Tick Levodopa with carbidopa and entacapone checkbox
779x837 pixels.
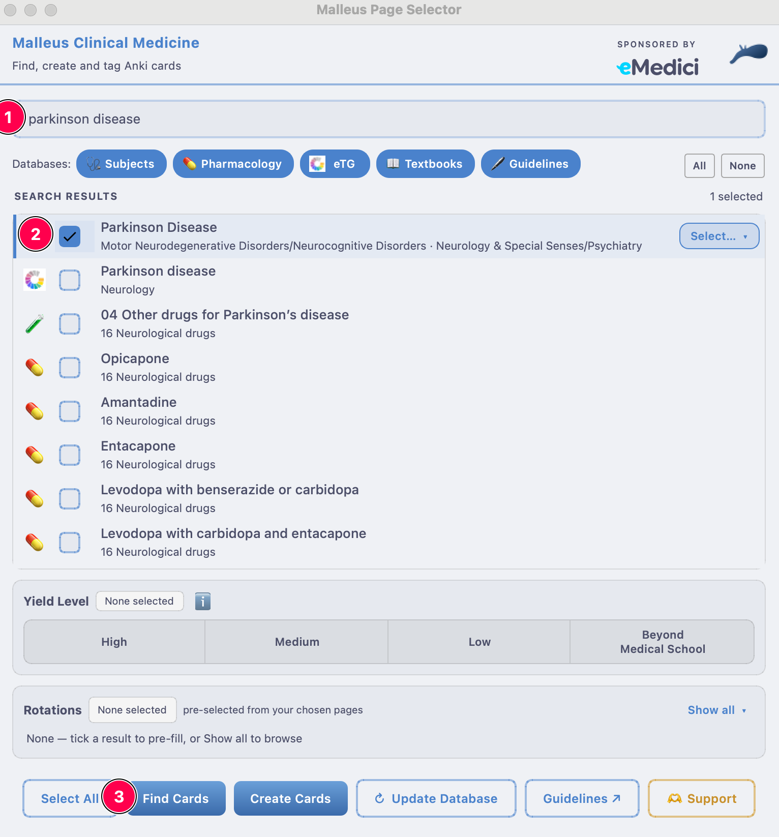pyautogui.click(x=70, y=543)
